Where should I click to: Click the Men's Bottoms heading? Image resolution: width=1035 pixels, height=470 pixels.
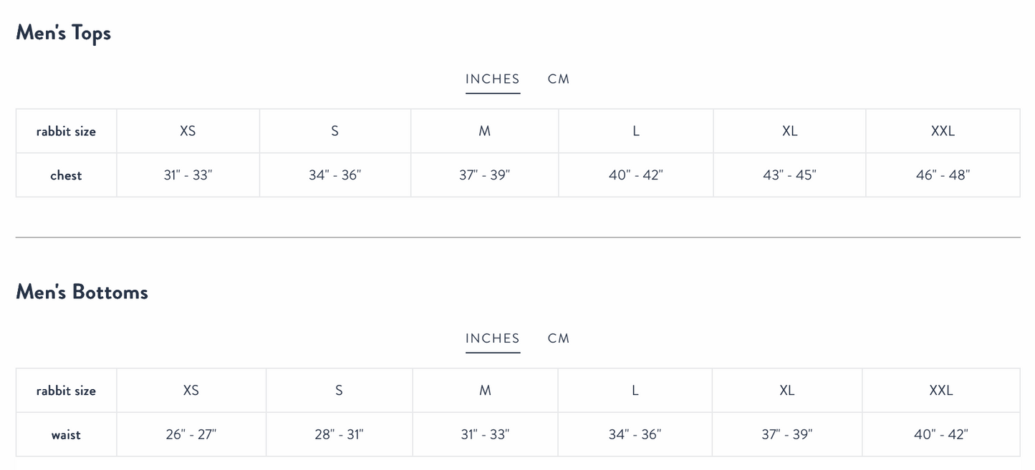(82, 292)
